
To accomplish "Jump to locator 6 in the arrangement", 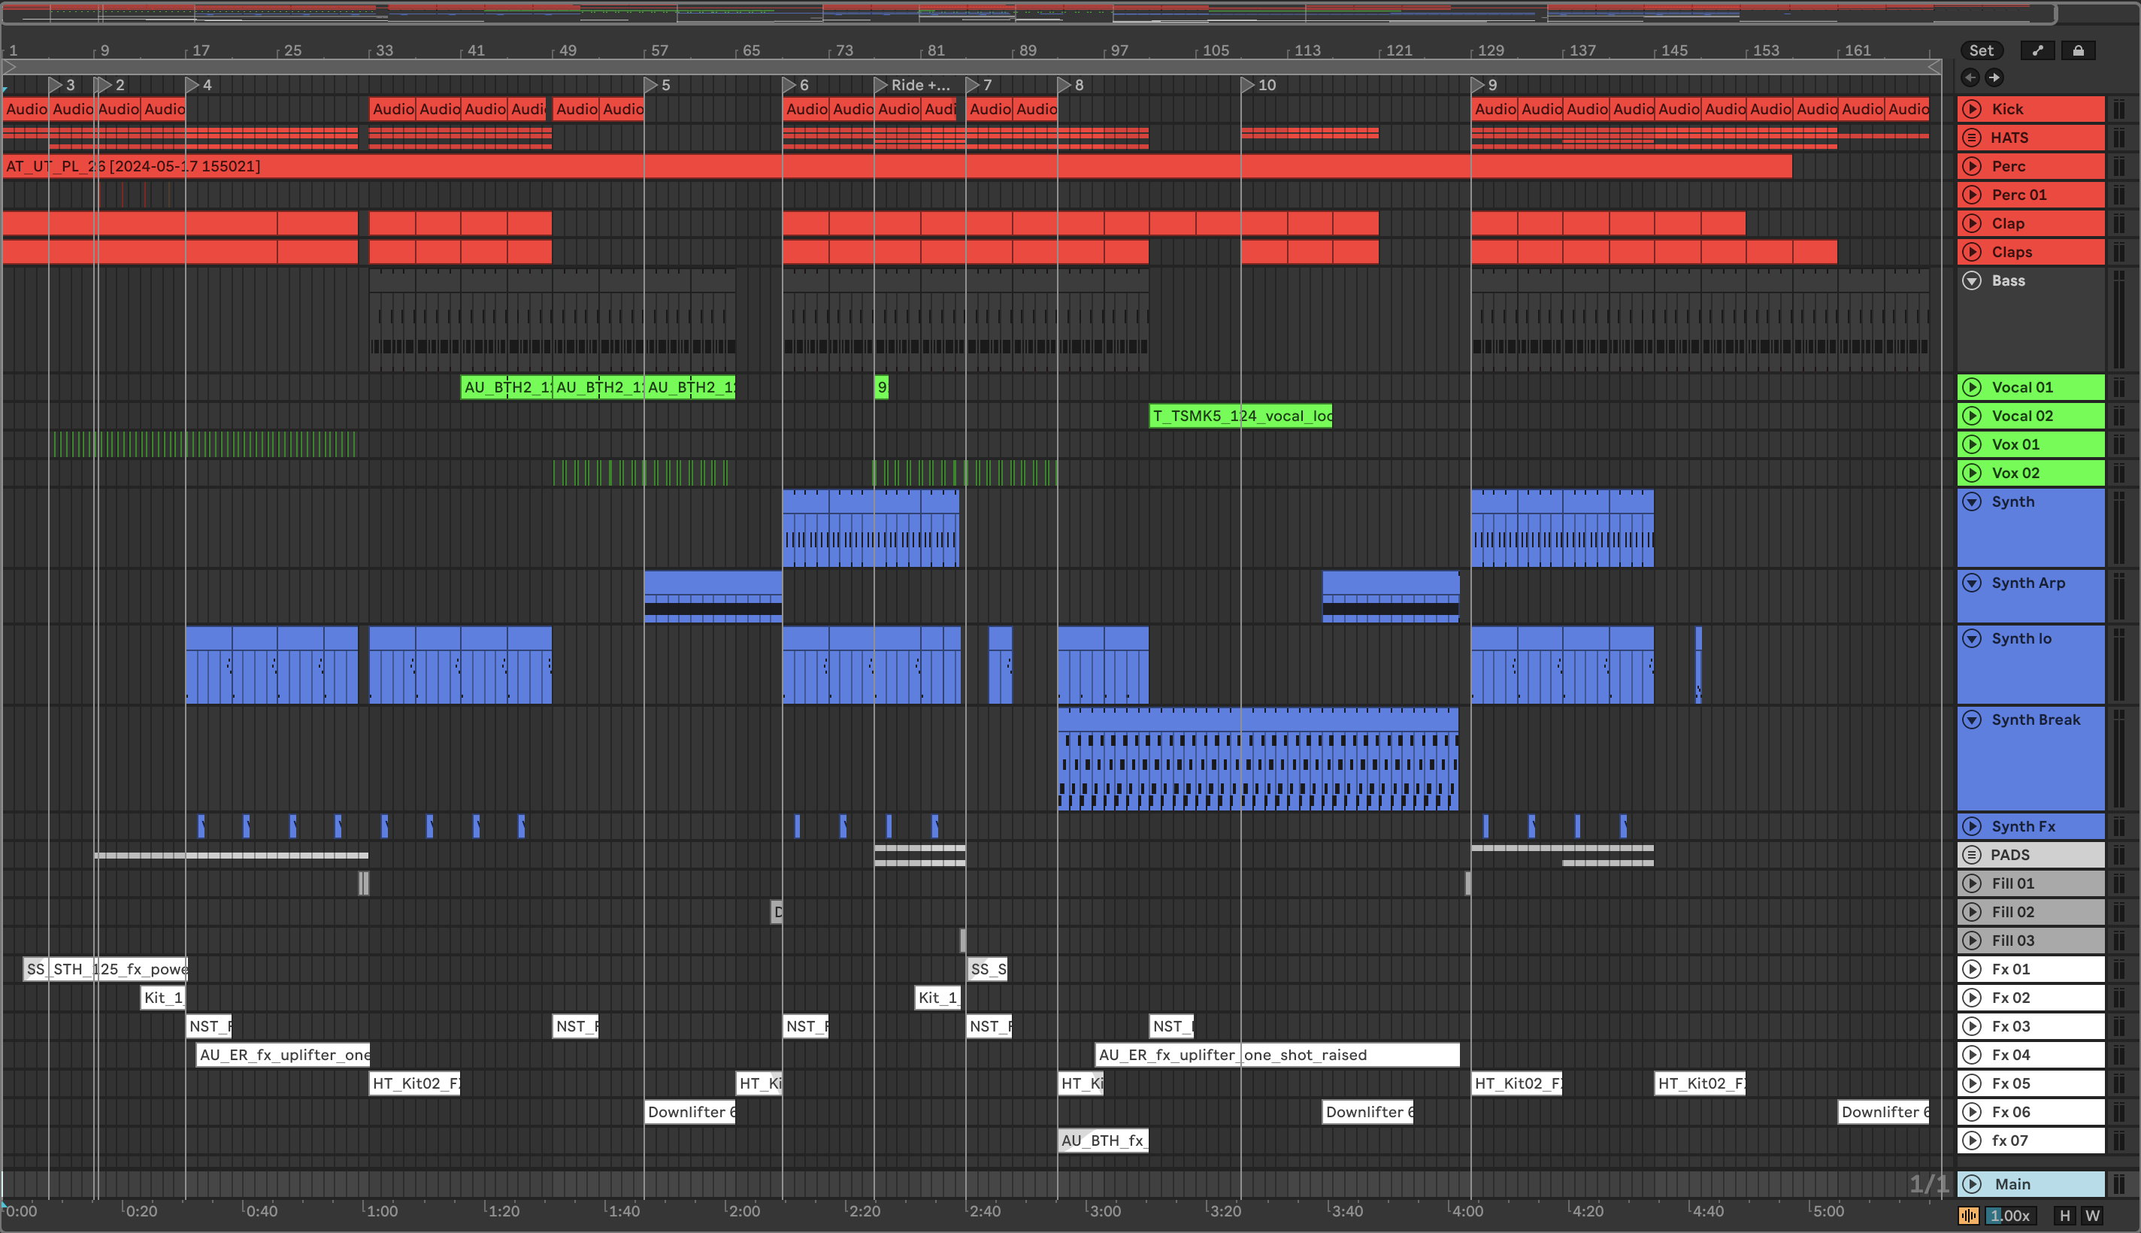I will click(x=796, y=86).
